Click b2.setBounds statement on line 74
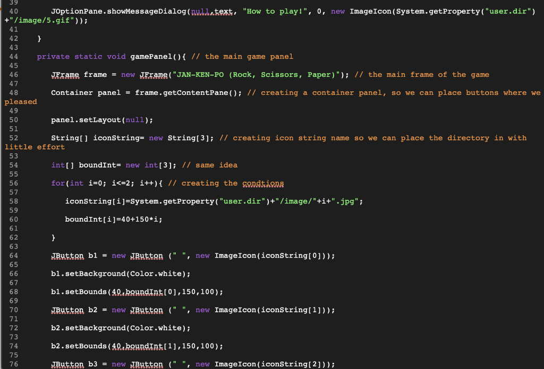This screenshot has width=544, height=369. click(x=137, y=346)
